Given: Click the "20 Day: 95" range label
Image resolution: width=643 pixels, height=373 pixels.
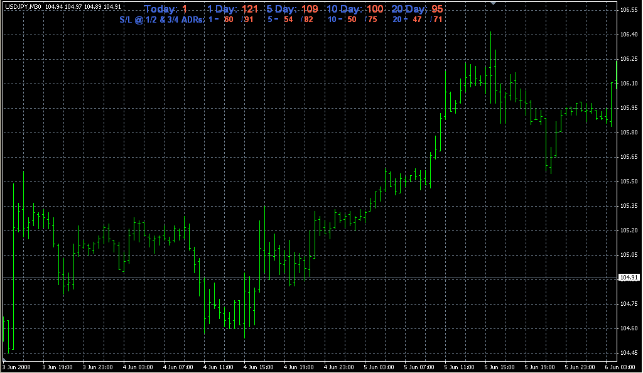Looking at the screenshot, I should pyautogui.click(x=417, y=9).
